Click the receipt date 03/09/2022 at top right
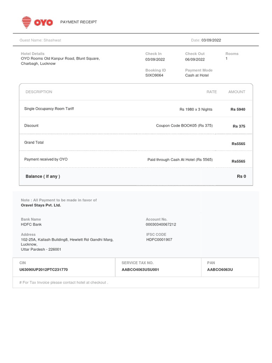Screen dimensions: 272x363 tap(211, 40)
